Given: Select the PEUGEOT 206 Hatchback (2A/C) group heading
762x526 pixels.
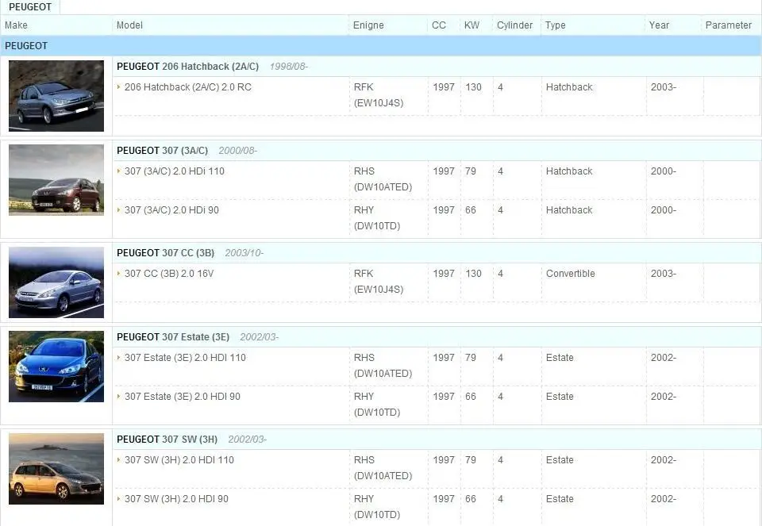Looking at the screenshot, I should (187, 67).
